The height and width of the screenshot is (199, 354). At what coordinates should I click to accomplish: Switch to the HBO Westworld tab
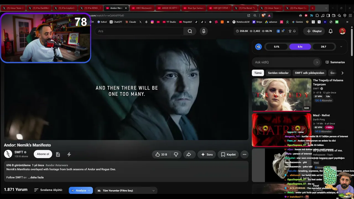[x=142, y=8]
